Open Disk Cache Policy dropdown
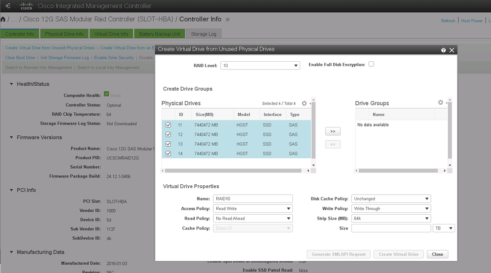This screenshot has width=491, height=273. [391, 199]
